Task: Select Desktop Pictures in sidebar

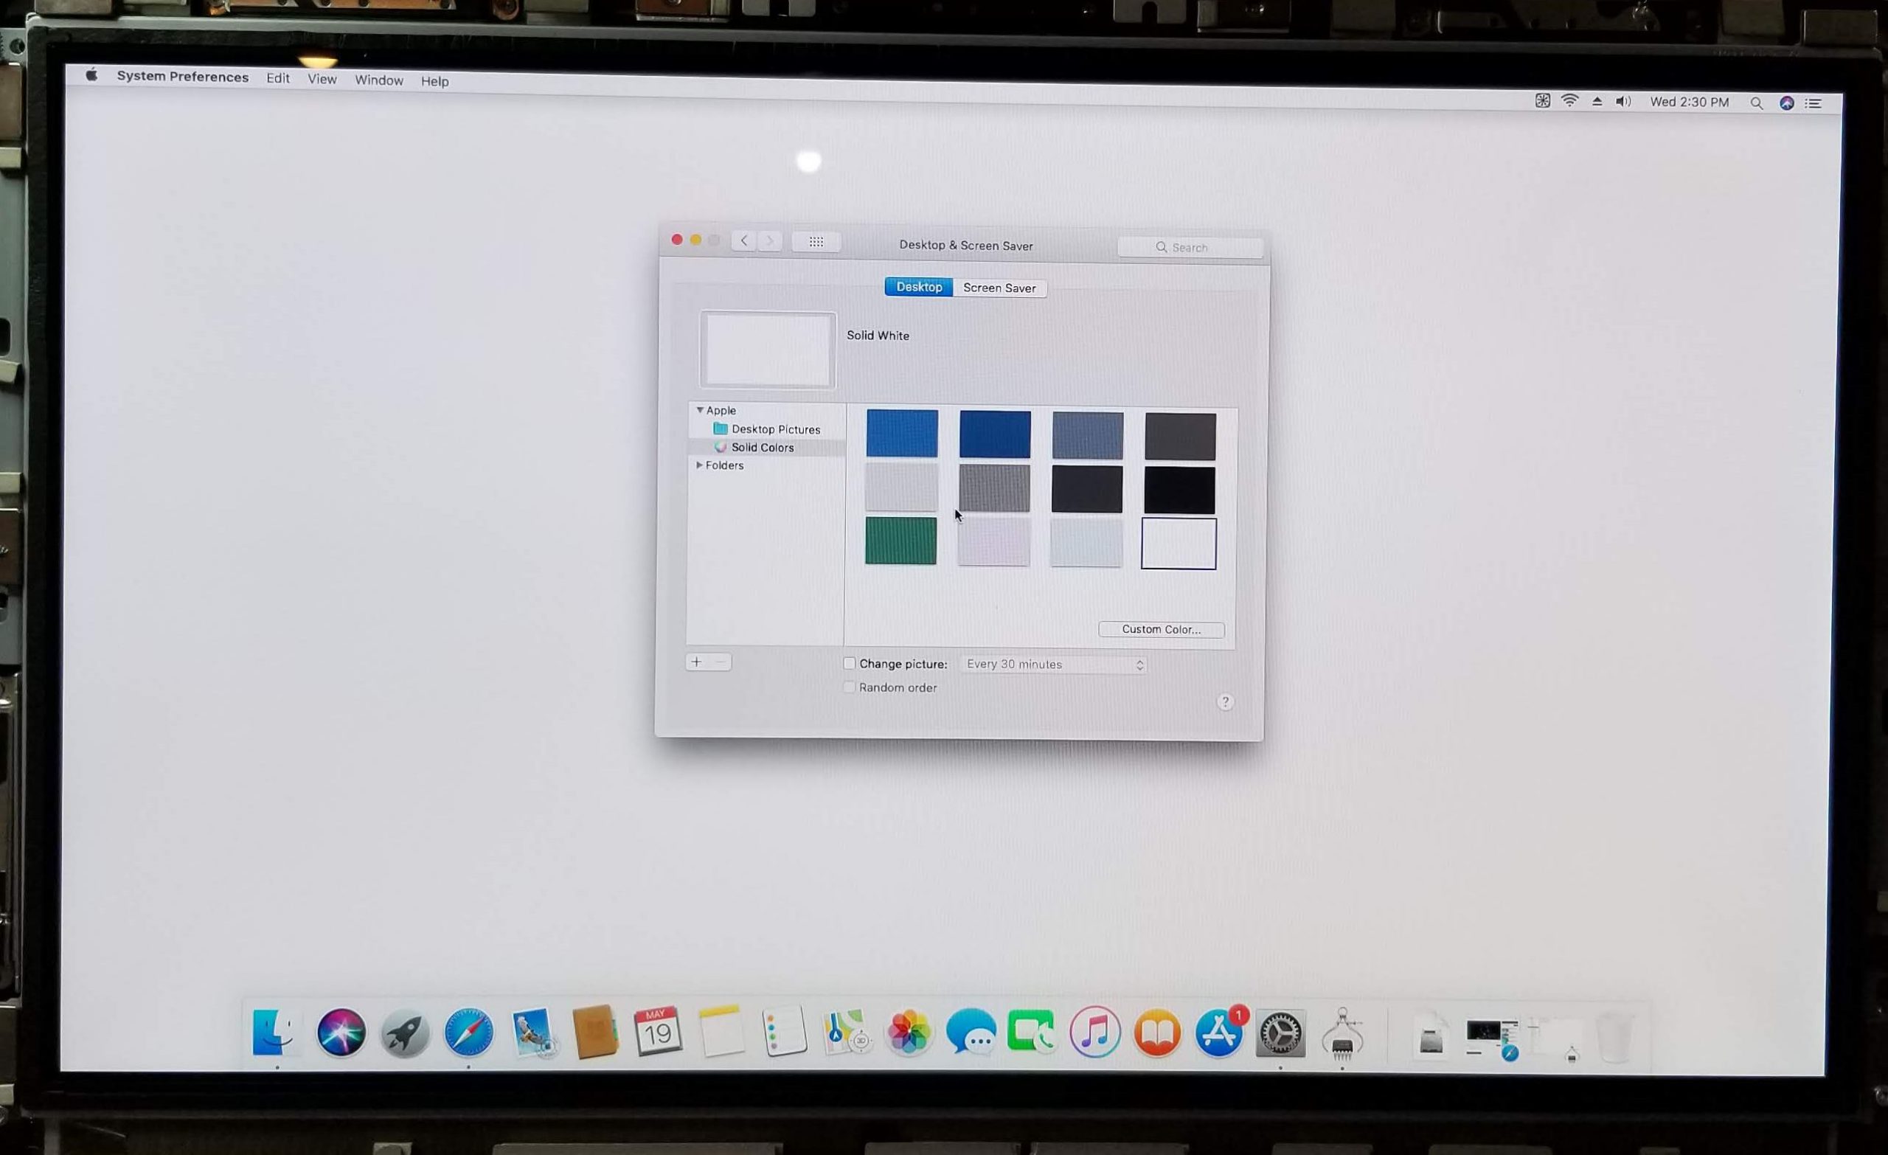Action: 774,429
